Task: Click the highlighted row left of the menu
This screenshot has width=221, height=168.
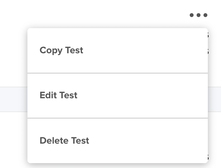Action: tap(14, 99)
